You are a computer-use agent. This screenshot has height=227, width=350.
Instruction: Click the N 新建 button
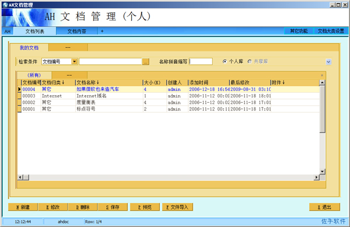tap(23, 207)
